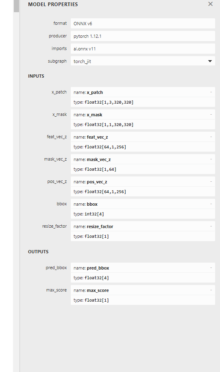
Task: Collapse the x_patch input details
Action: [x=211, y=92]
